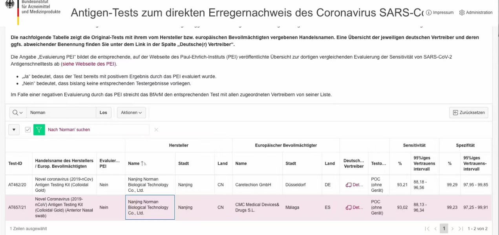
Task: Go to the next results page
Action: pyautogui.click(x=453, y=229)
